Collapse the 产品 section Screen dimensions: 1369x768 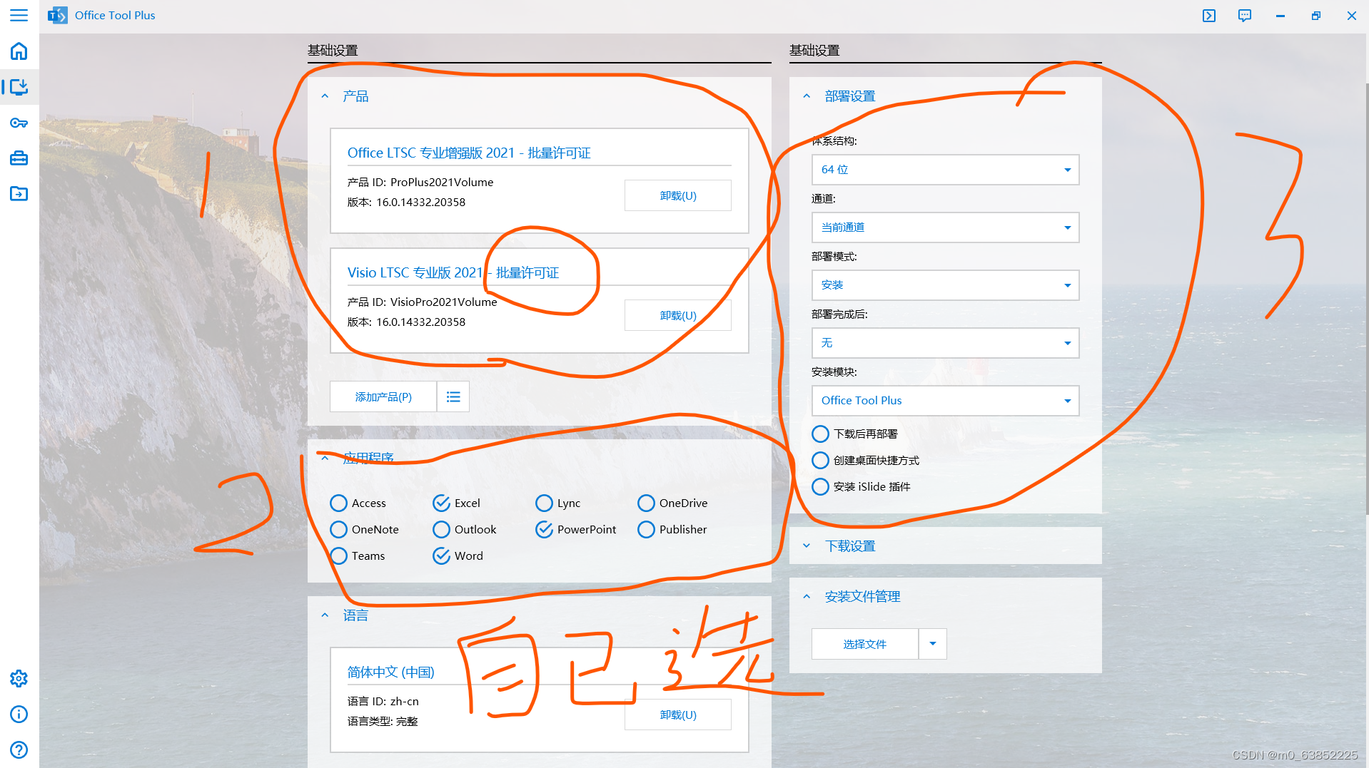325,96
